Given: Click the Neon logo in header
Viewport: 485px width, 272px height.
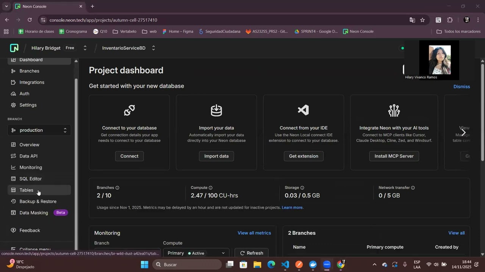Looking at the screenshot, I should (x=14, y=48).
